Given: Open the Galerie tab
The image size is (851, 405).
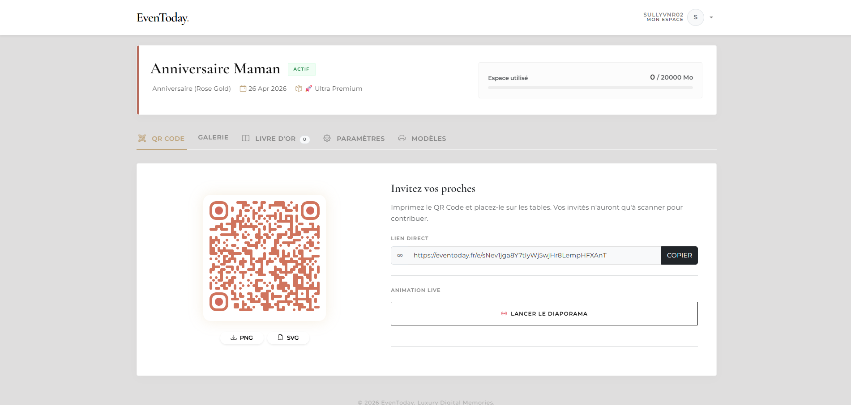Looking at the screenshot, I should click(213, 137).
